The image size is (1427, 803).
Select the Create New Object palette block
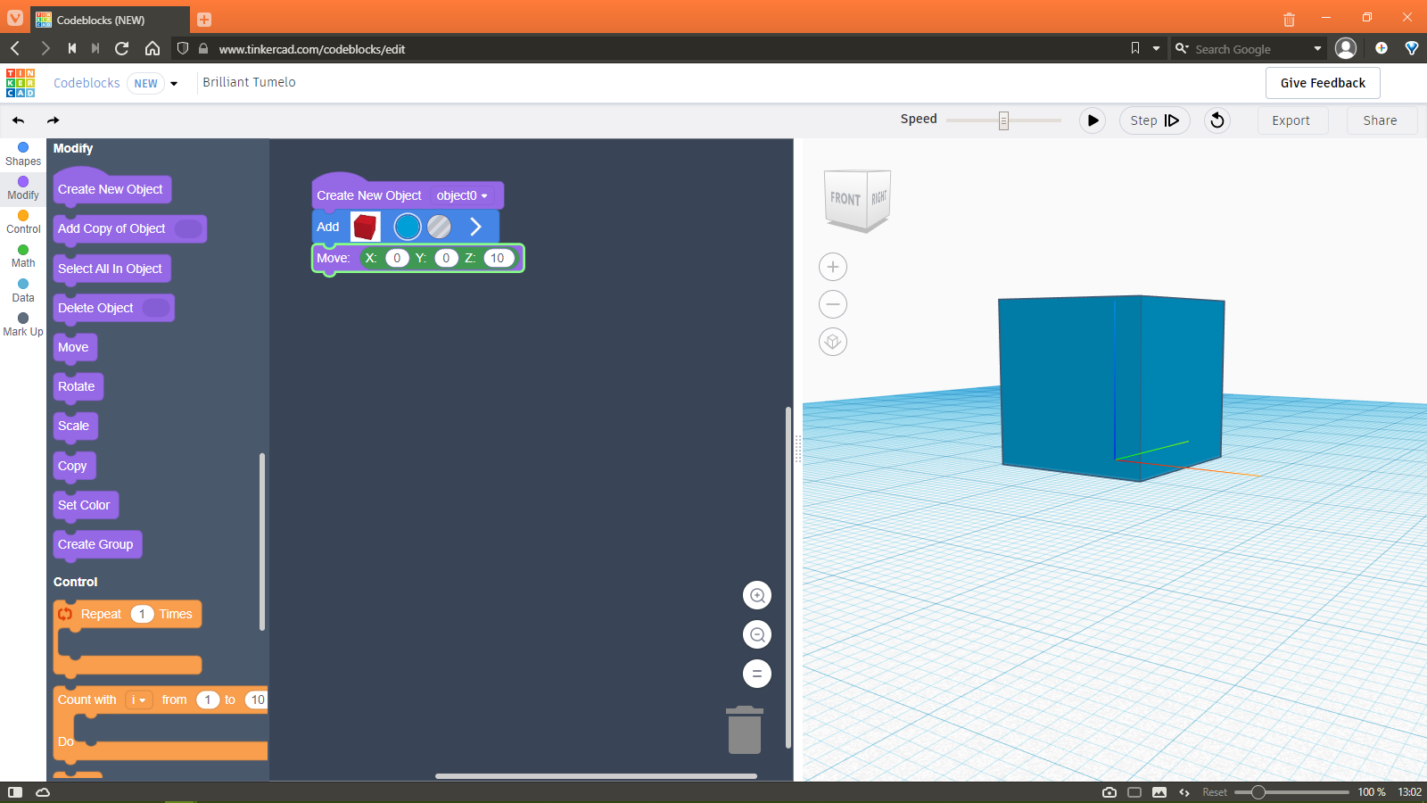coord(111,189)
